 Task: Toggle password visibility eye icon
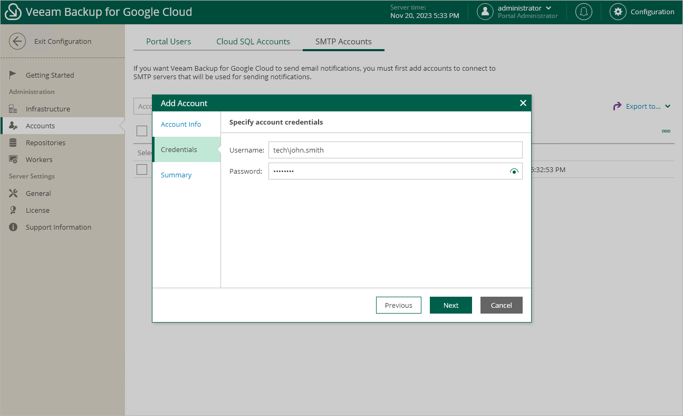tap(514, 171)
